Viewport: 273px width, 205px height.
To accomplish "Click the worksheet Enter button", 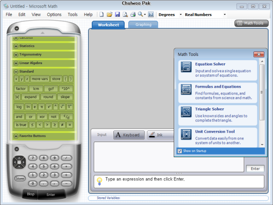I will tap(255, 169).
